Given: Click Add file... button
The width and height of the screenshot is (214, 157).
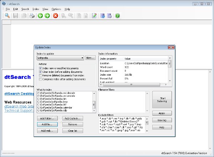Looking at the screenshot, I should [x=47, y=125].
